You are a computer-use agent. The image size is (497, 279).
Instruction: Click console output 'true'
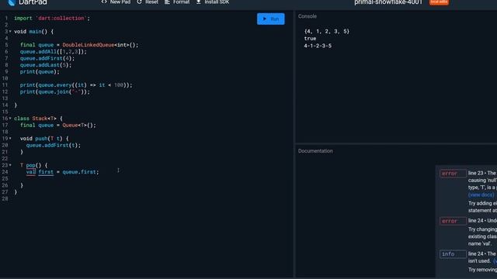click(x=310, y=39)
